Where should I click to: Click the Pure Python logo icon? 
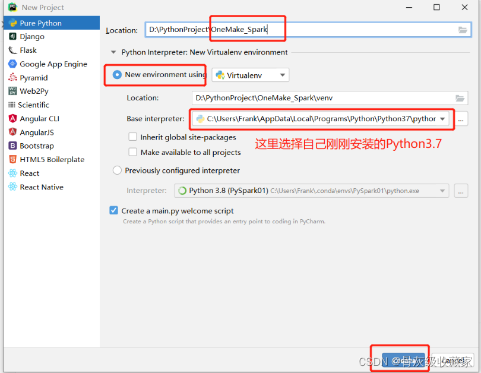(x=12, y=23)
